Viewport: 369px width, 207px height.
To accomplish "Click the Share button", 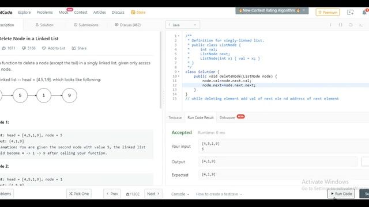I will click(80, 48).
